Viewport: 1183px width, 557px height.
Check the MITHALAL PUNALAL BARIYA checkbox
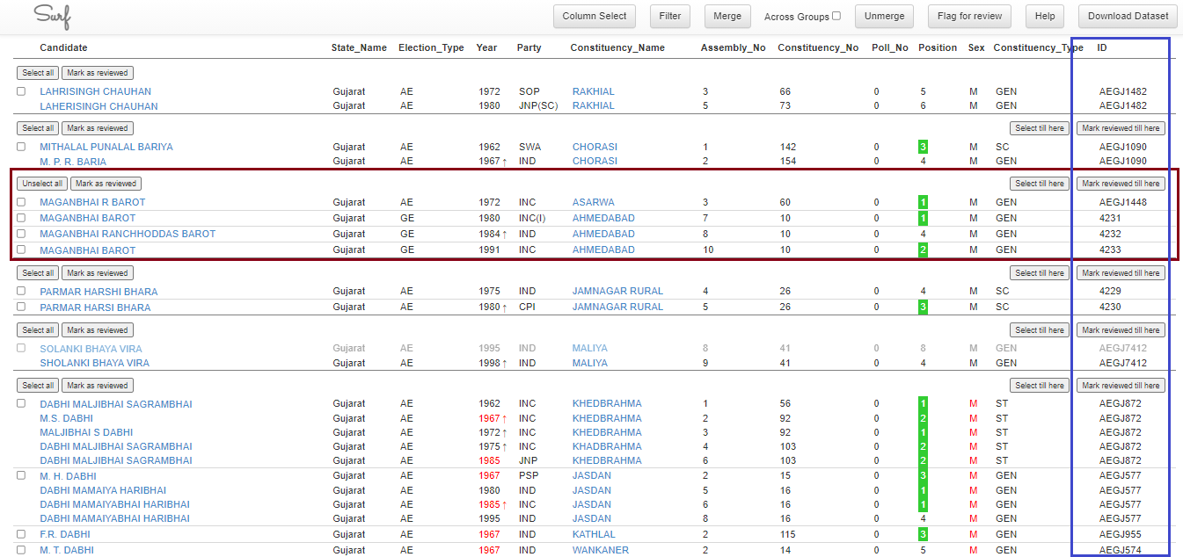pyautogui.click(x=21, y=147)
